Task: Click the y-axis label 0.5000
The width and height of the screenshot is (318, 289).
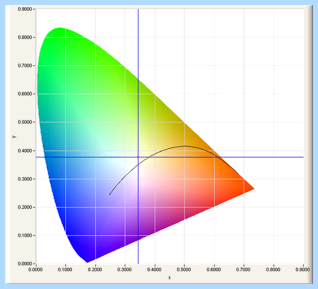Action: coord(25,122)
